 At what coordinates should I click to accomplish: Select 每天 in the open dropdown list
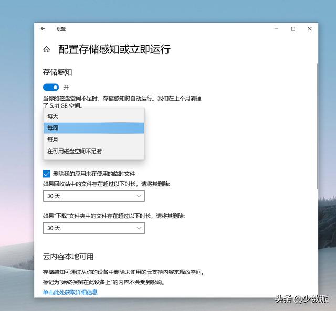click(x=94, y=116)
